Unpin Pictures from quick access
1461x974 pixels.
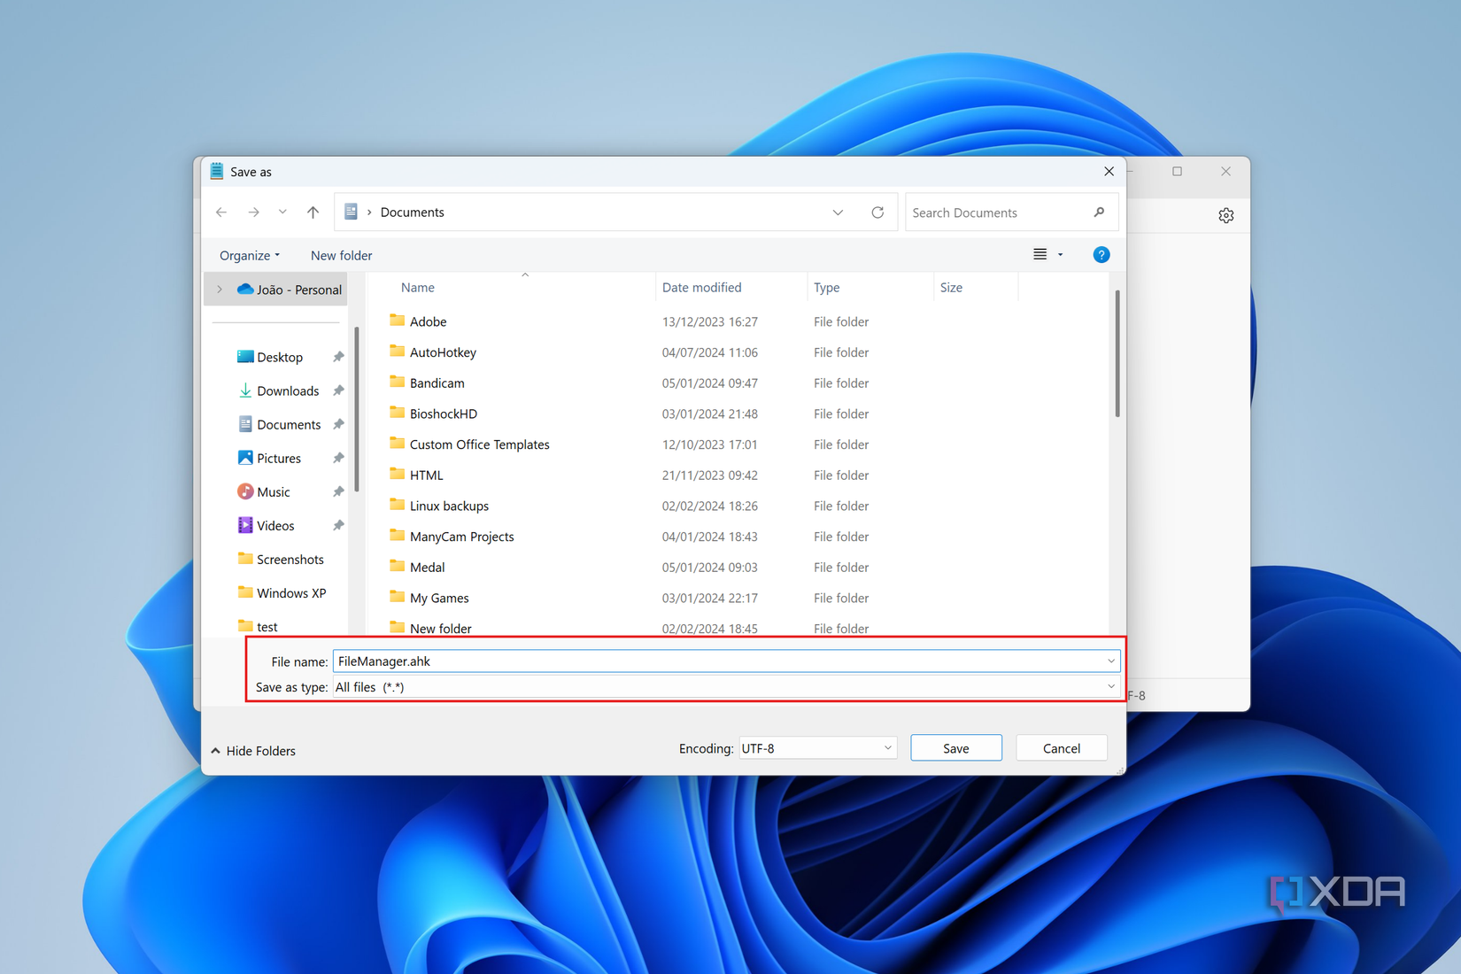337,457
